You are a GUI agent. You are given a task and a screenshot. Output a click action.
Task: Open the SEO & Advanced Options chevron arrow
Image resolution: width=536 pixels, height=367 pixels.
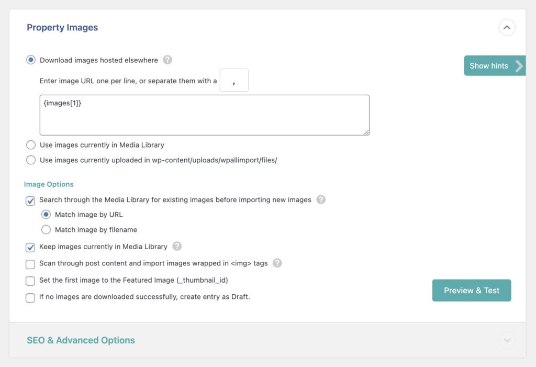506,340
